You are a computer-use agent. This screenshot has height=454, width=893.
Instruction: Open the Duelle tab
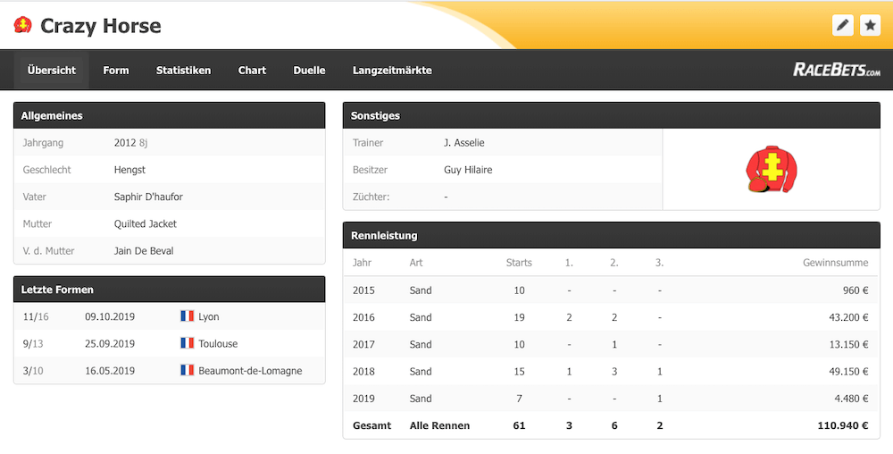[309, 70]
